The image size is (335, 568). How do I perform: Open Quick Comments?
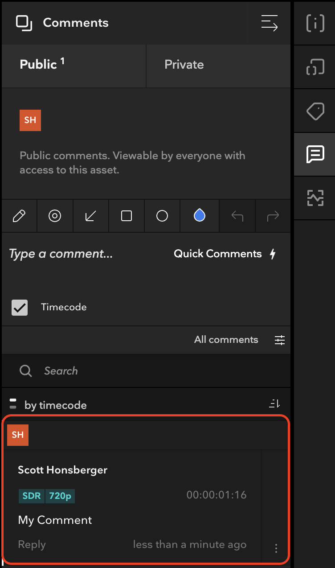point(225,254)
